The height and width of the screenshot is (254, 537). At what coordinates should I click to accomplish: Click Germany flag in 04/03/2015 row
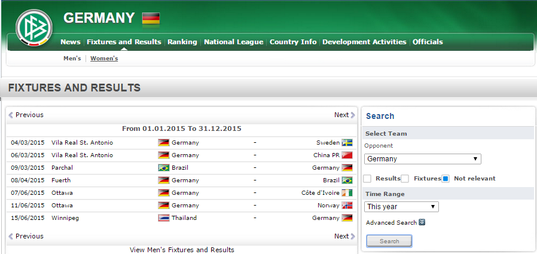pos(164,143)
